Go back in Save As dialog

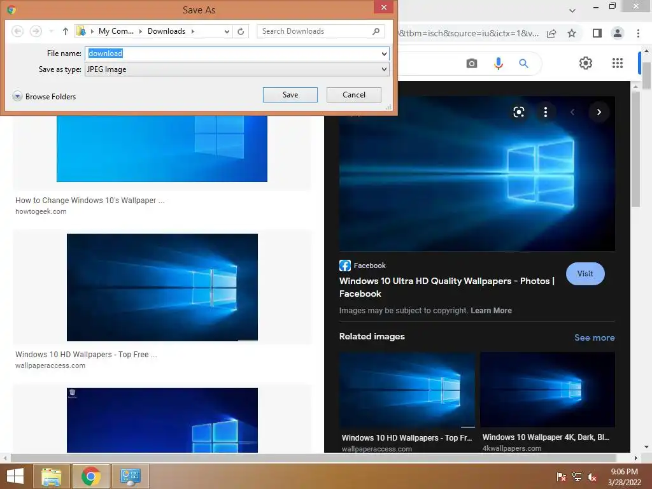coord(17,31)
